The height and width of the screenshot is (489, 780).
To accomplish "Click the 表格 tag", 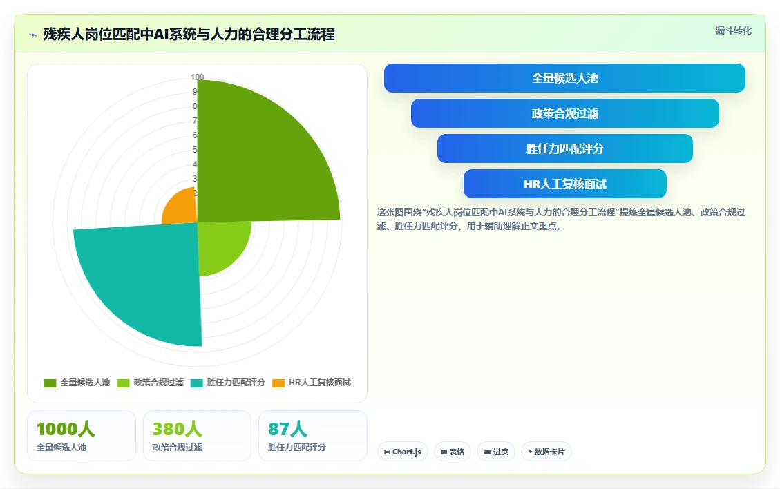I will tap(453, 452).
